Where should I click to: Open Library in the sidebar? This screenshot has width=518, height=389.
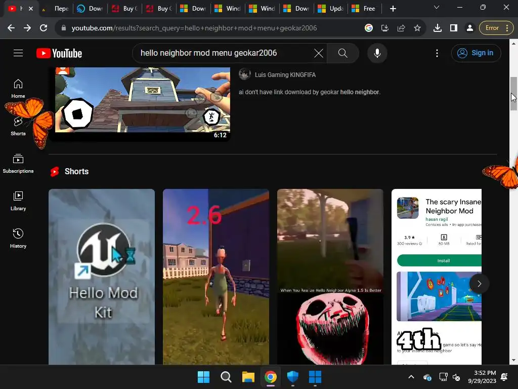(18, 201)
